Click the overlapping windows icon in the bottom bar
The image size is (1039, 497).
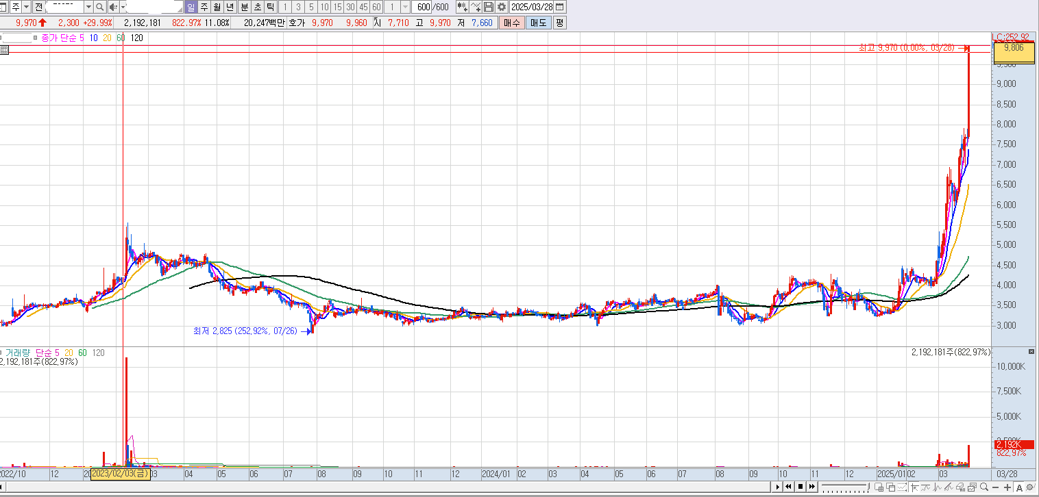pyautogui.click(x=891, y=487)
